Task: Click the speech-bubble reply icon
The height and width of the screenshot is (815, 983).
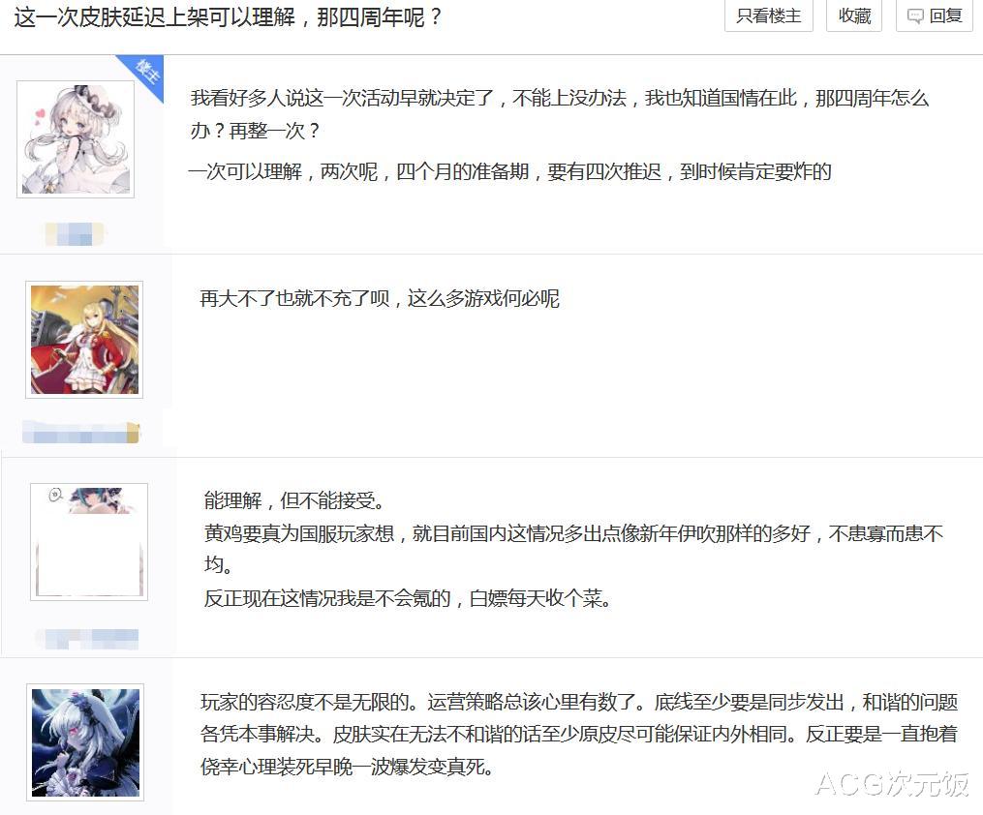Action: click(914, 15)
